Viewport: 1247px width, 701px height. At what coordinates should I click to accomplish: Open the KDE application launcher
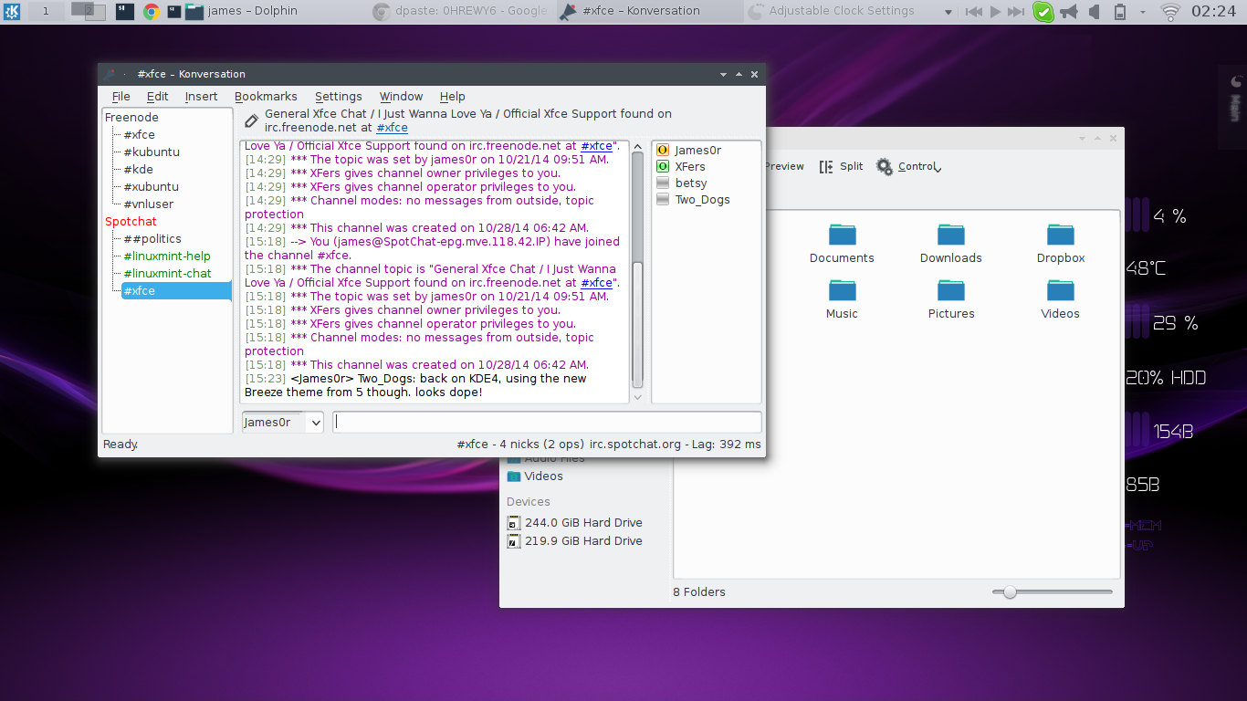coord(13,11)
